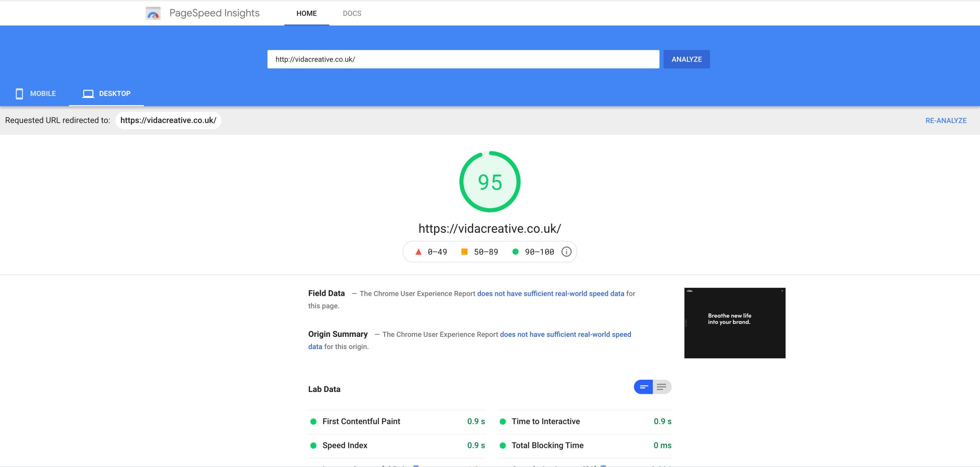Image resolution: width=980 pixels, height=467 pixels.
Task: Click the PageSpeed Insights logo icon
Action: click(153, 13)
